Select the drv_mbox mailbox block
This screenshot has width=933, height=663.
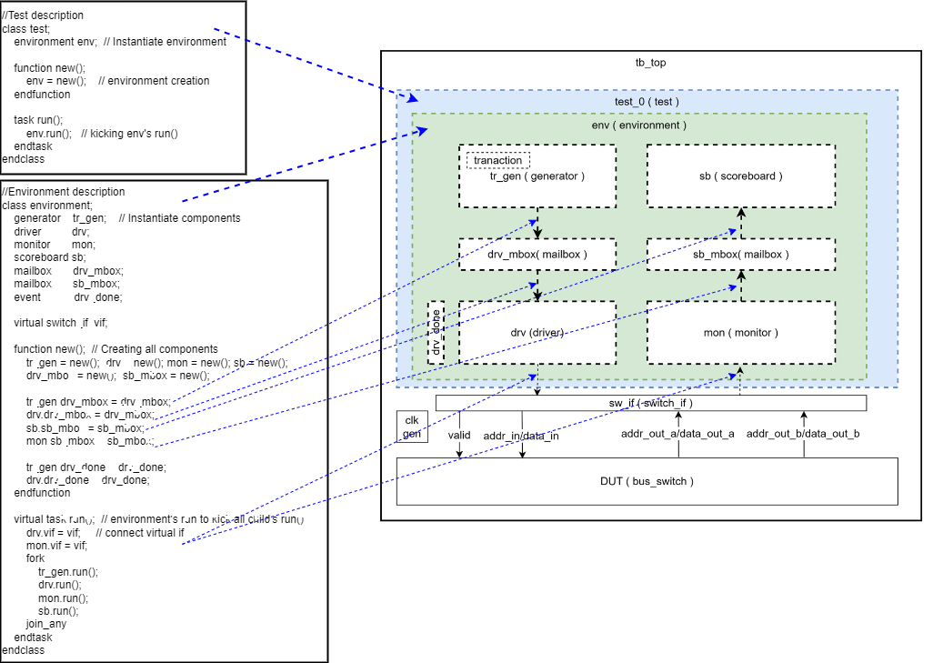point(537,255)
